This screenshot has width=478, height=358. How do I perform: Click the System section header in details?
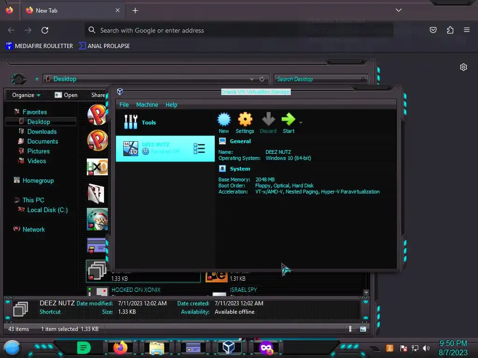tap(240, 169)
